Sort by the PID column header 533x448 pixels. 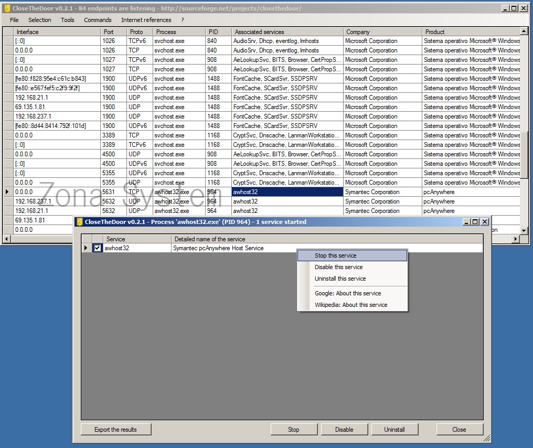[219, 31]
